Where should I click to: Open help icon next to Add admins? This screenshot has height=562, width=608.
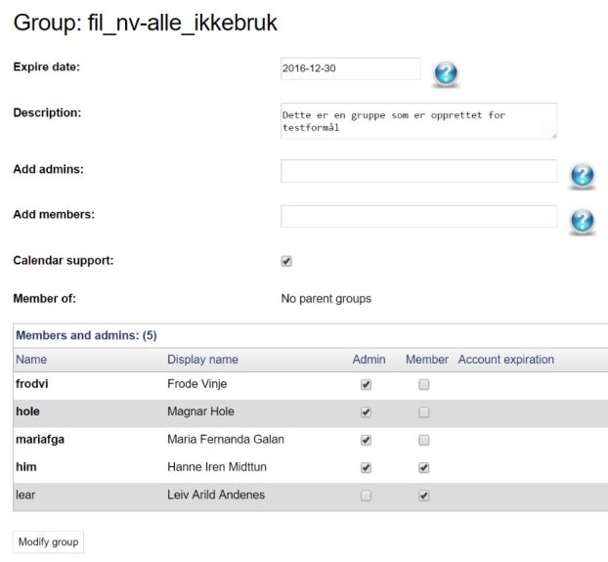(x=582, y=175)
